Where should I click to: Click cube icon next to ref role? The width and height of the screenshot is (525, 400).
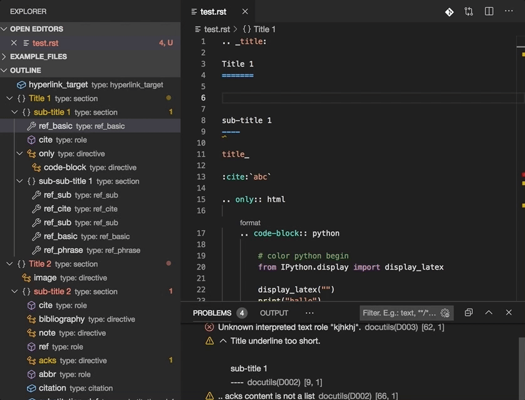point(31,347)
